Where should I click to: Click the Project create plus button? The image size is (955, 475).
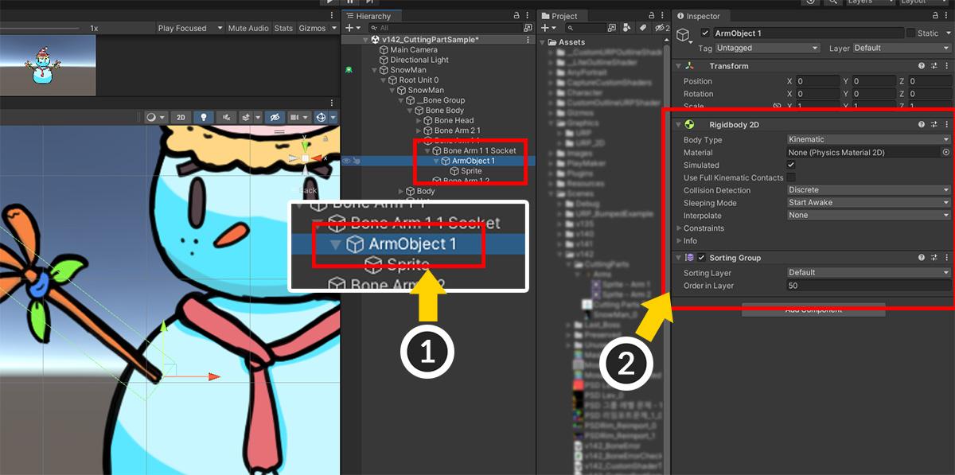coord(547,28)
